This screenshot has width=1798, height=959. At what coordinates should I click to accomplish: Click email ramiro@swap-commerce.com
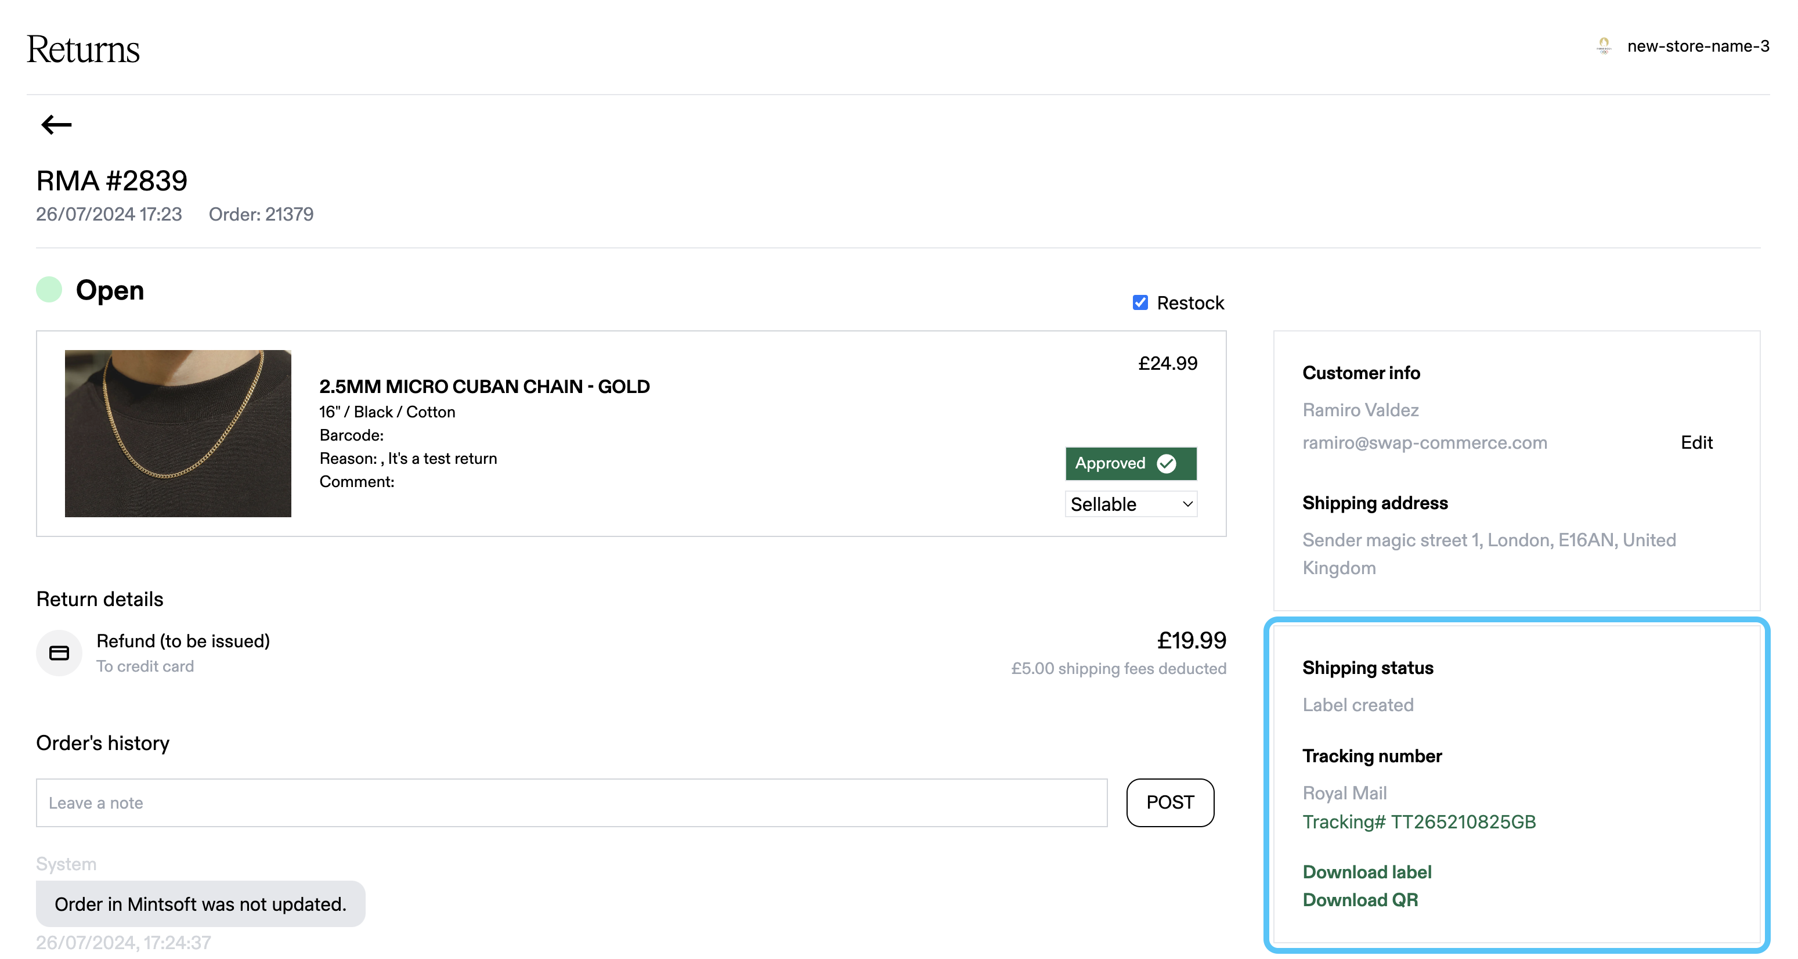pyautogui.click(x=1425, y=442)
